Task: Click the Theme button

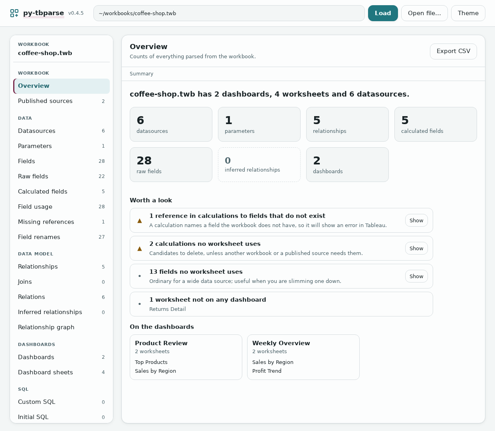Action: coord(468,13)
